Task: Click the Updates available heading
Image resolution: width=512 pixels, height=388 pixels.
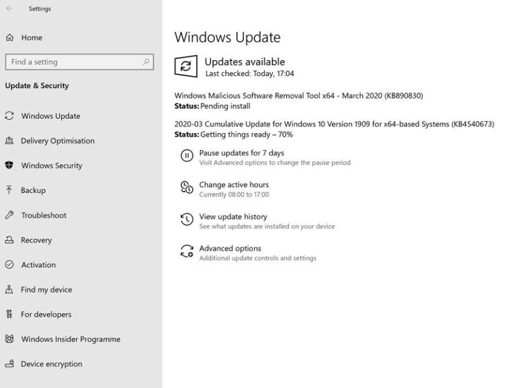Action: click(244, 61)
